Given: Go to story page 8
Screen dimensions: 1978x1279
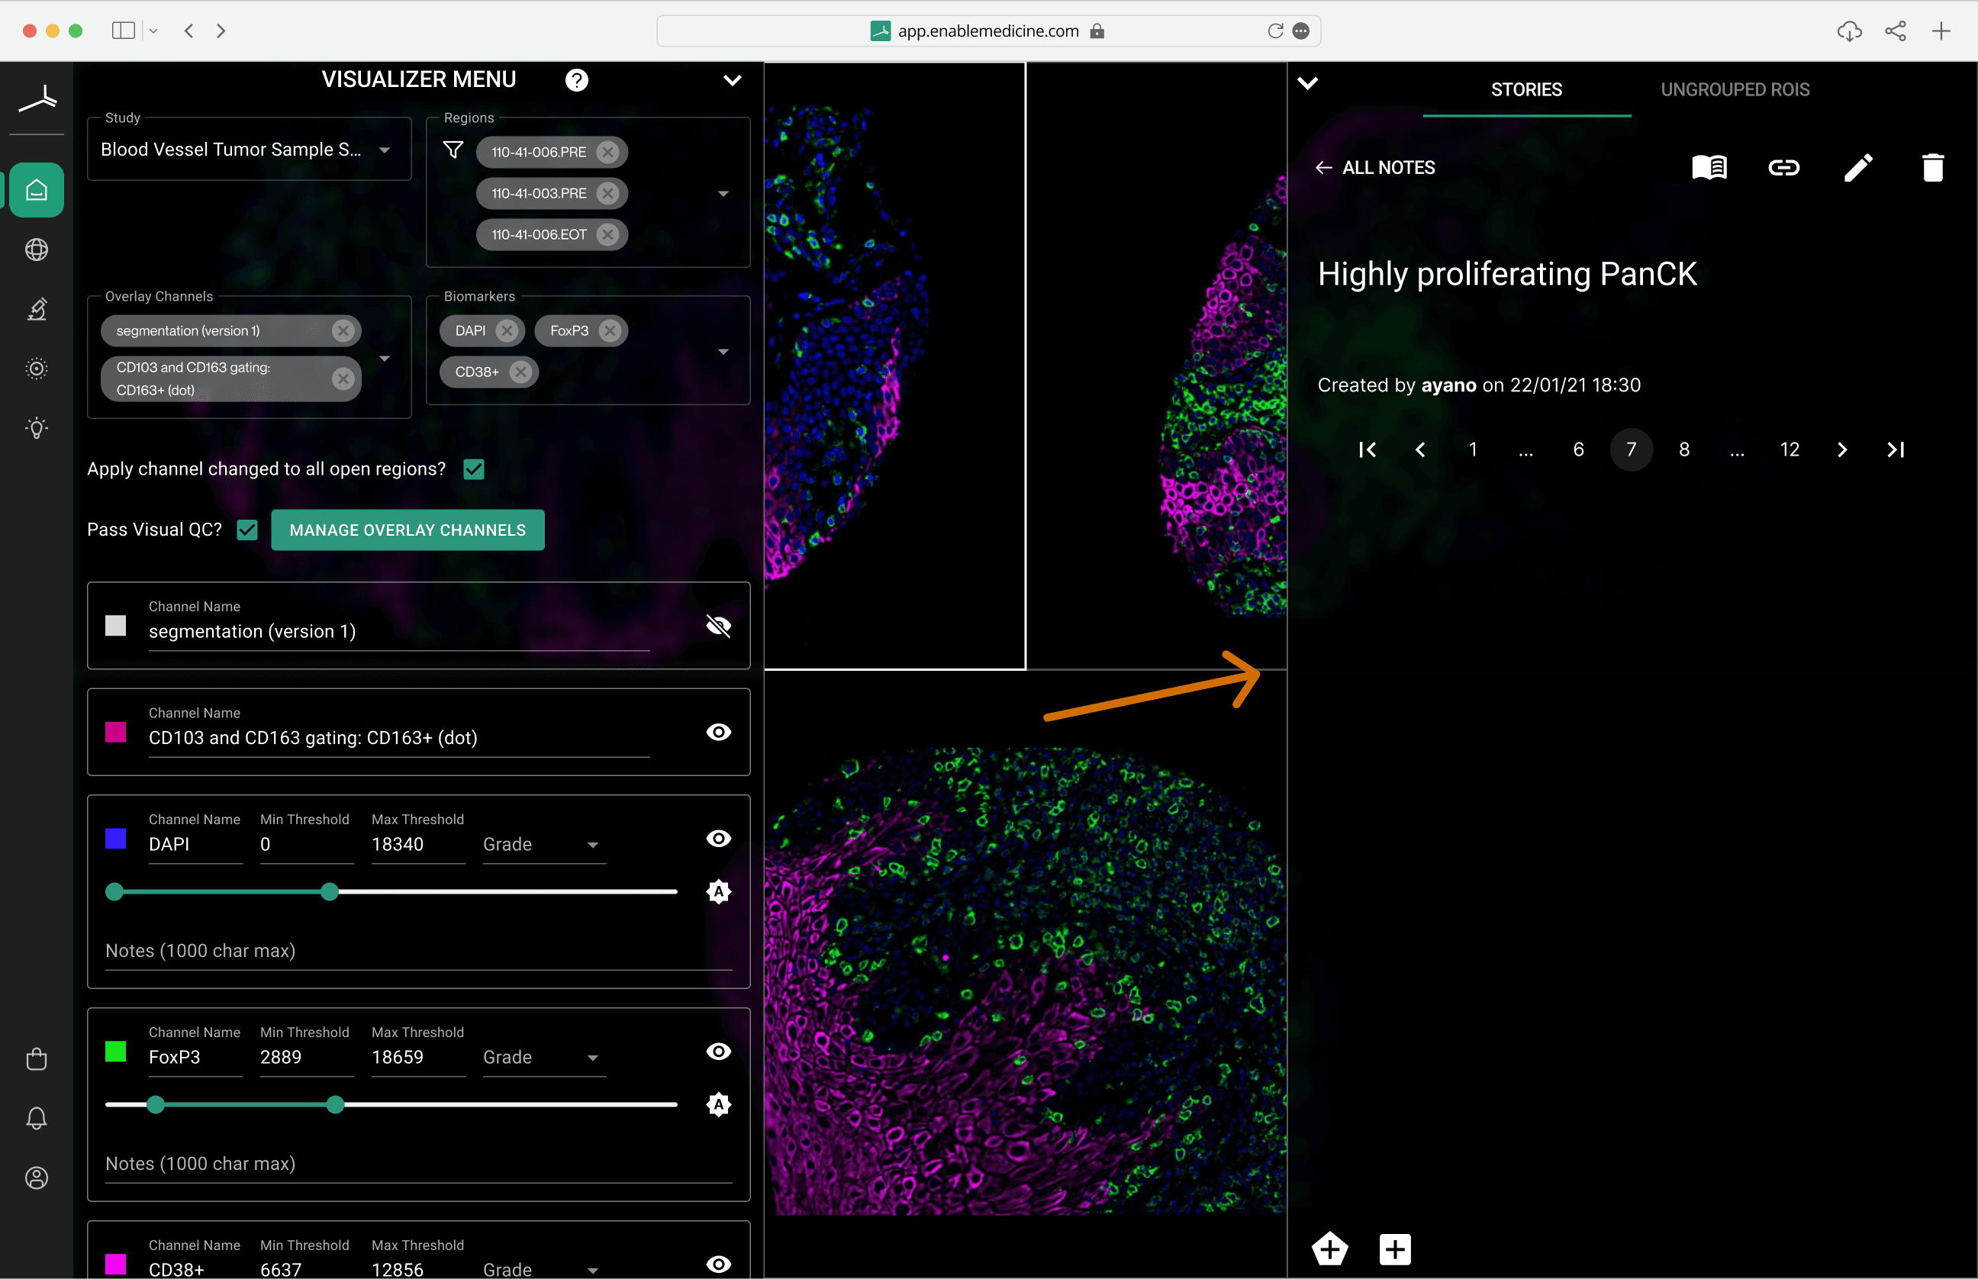Looking at the screenshot, I should click(1684, 450).
